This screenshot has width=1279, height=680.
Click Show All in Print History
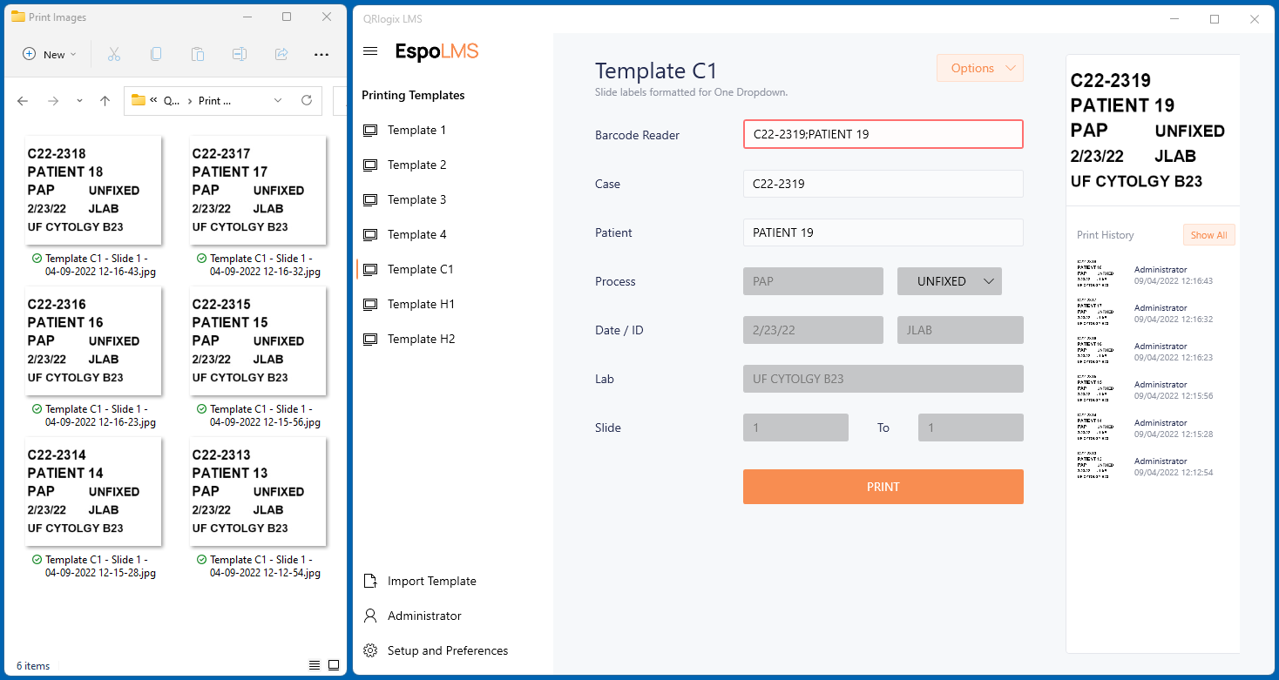click(x=1209, y=235)
